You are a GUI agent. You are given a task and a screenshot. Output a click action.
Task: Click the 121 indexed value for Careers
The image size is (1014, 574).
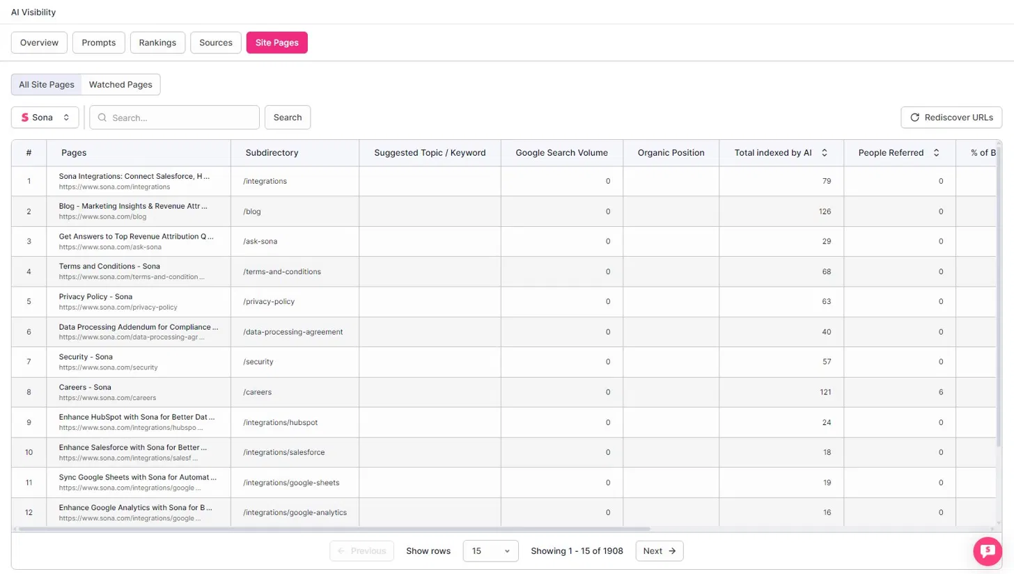click(825, 392)
